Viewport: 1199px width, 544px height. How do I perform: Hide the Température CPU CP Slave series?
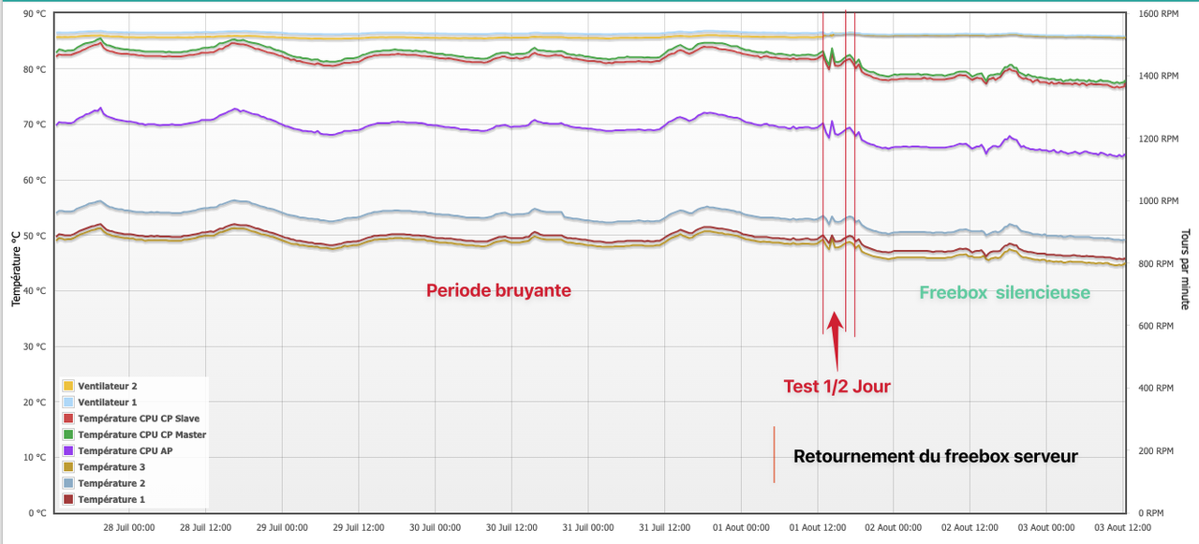pos(130,419)
